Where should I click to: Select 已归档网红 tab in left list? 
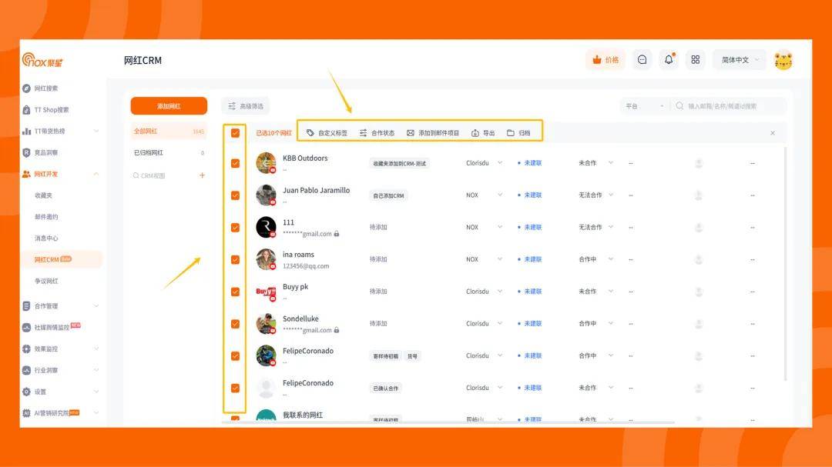[x=149, y=153]
